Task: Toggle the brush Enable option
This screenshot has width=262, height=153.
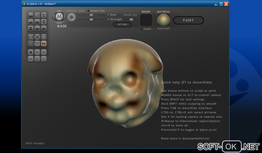Action: (146, 29)
